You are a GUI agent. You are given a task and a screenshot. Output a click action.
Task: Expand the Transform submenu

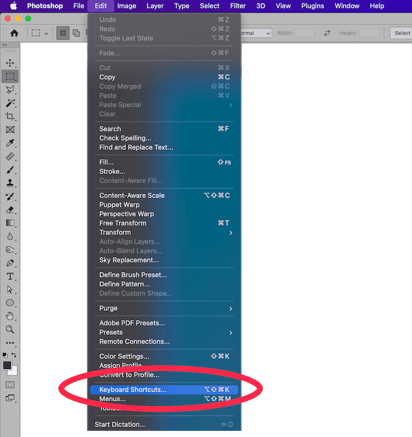pyautogui.click(x=165, y=232)
